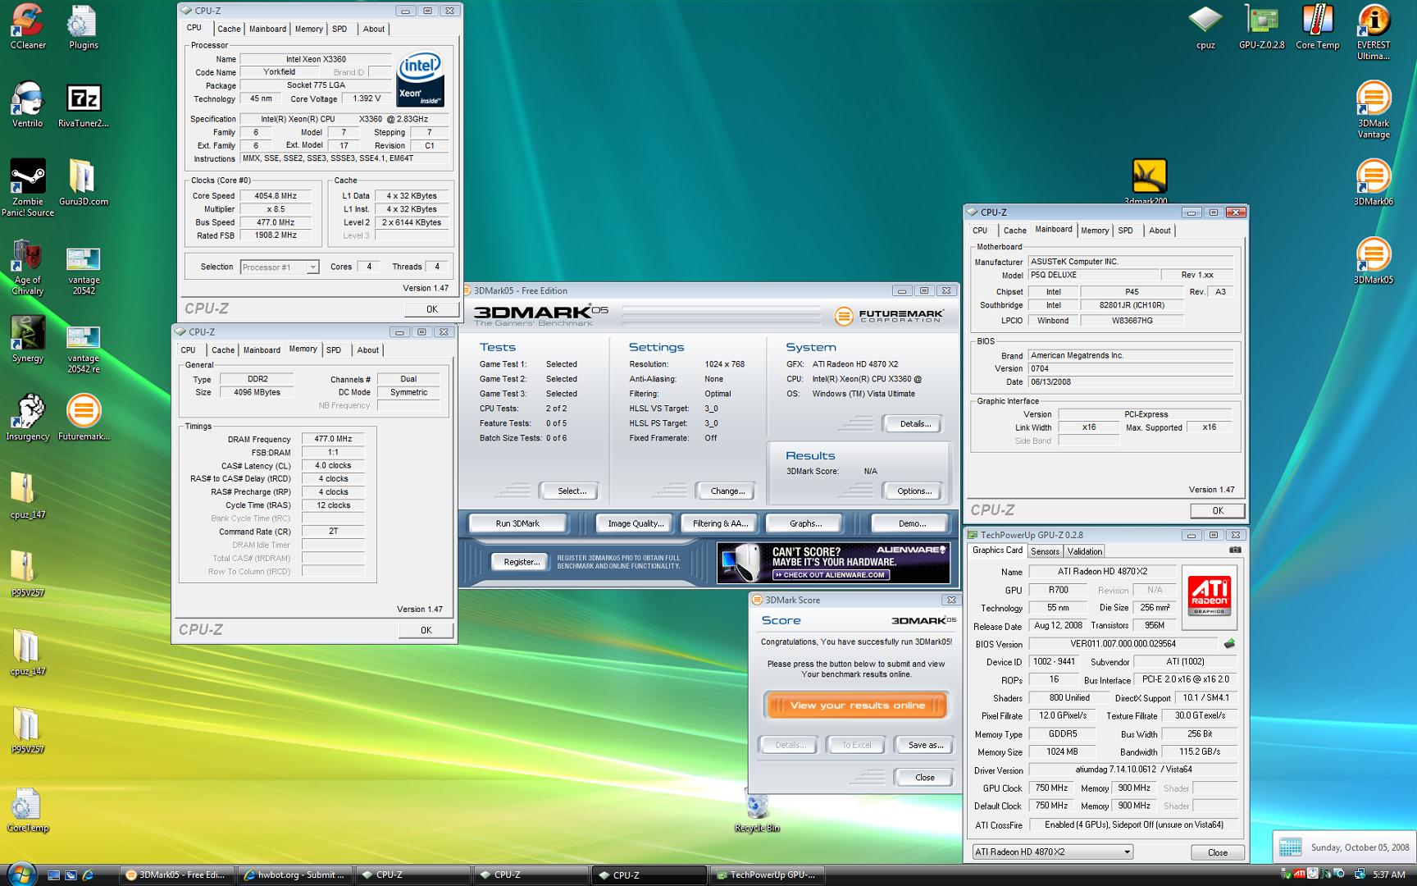Open Futuremark desktop icon
The image size is (1417, 886).
coord(83,415)
